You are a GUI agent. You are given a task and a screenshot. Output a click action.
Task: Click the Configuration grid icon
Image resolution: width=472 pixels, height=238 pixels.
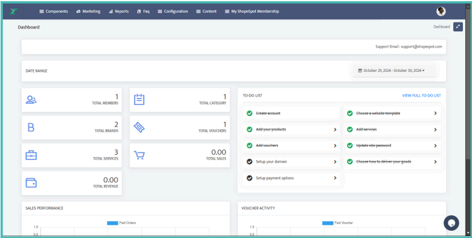click(x=160, y=11)
